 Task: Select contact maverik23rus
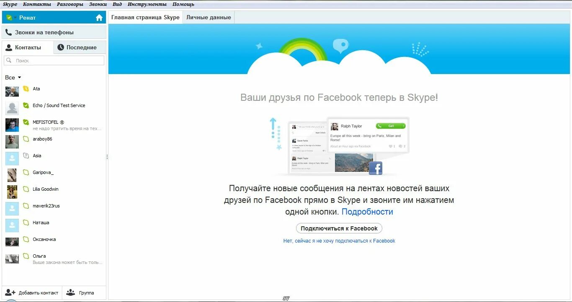pyautogui.click(x=54, y=209)
